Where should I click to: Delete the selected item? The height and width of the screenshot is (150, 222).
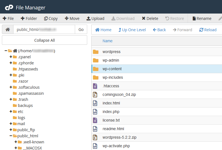tap(150, 19)
